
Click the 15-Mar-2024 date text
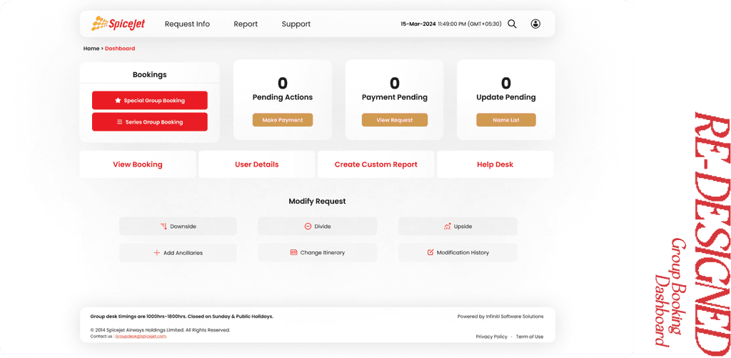click(x=418, y=24)
